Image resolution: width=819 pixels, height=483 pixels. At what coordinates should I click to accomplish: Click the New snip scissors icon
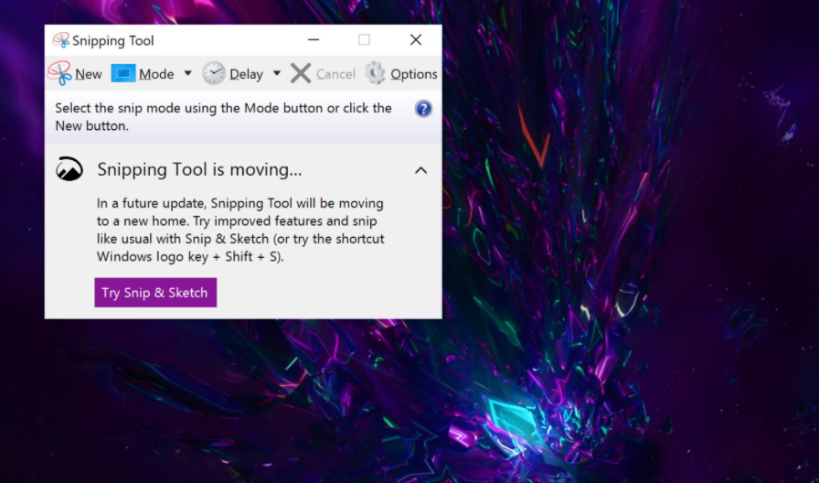(x=59, y=74)
